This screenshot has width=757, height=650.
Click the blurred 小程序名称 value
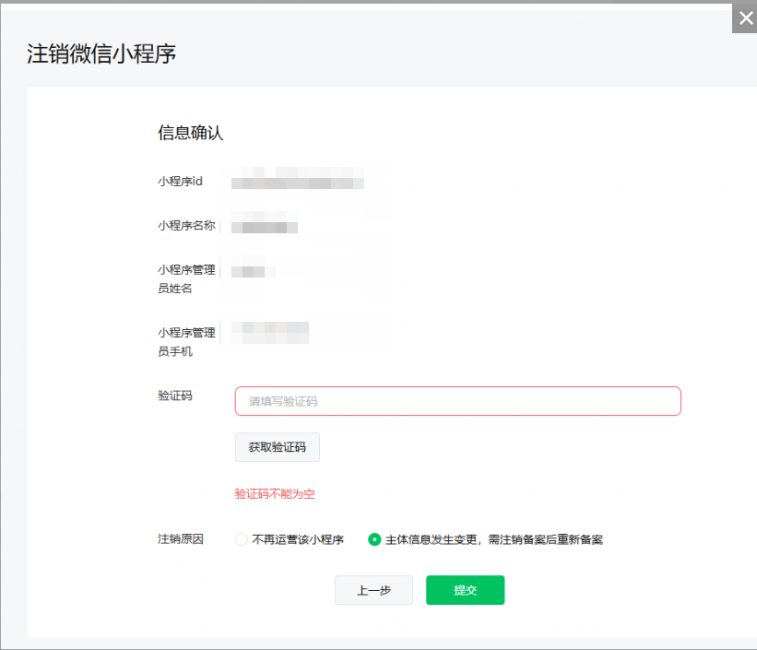tap(265, 222)
